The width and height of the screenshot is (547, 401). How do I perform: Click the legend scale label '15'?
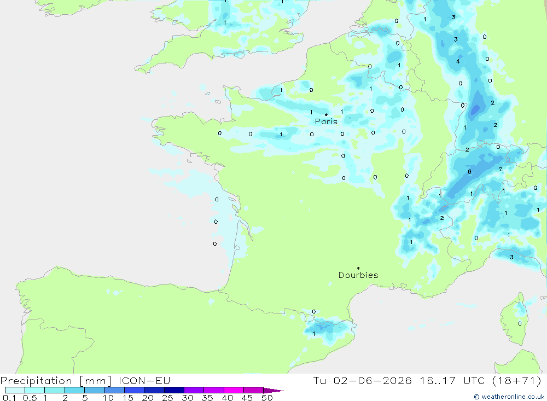click(x=128, y=398)
